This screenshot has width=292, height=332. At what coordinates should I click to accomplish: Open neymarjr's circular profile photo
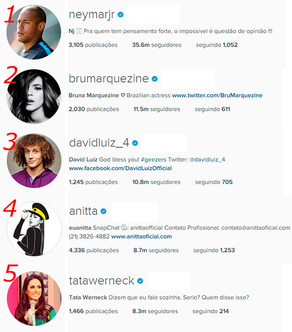[x=34, y=32]
